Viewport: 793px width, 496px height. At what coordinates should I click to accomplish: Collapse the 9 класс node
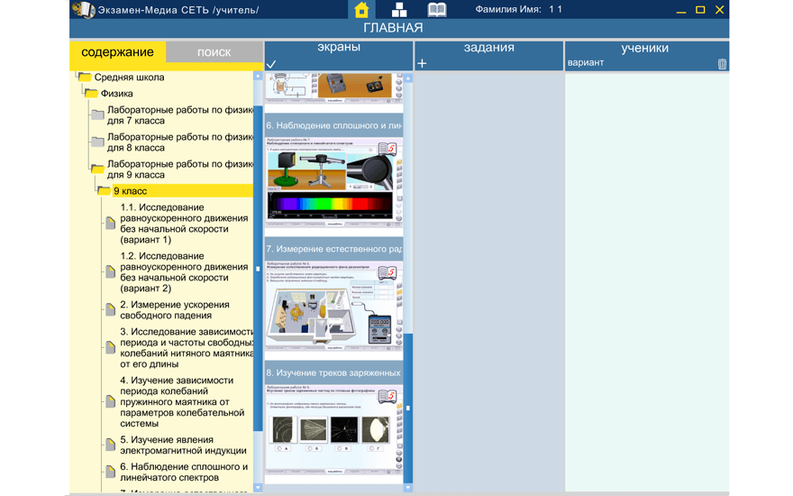coord(130,191)
